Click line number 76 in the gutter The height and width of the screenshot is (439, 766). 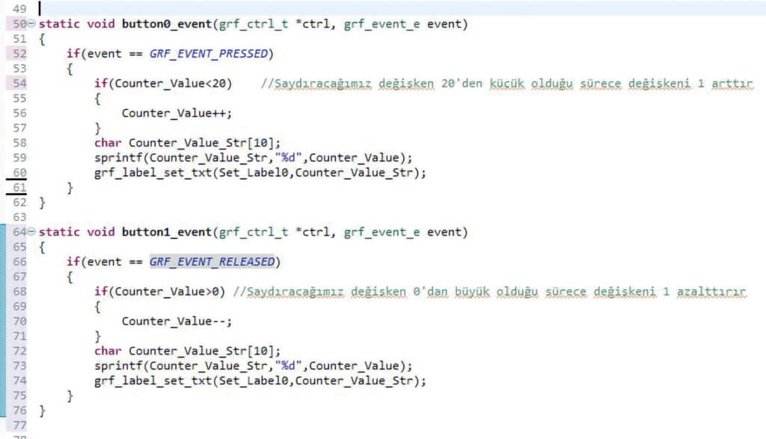tap(19, 411)
